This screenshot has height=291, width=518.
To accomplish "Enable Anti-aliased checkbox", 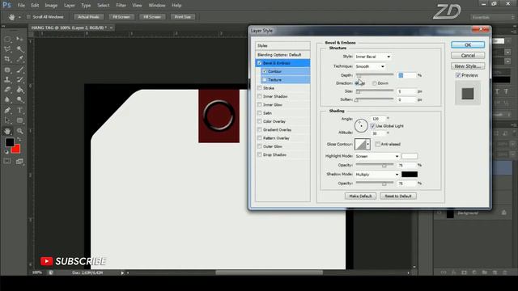I will (378, 144).
